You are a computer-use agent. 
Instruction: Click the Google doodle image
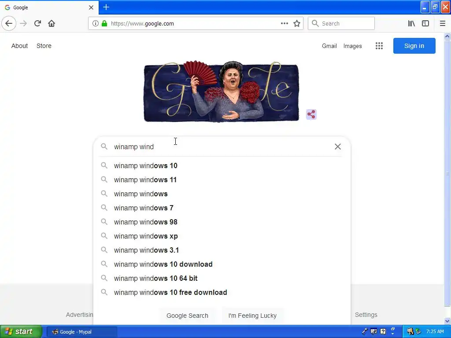click(x=222, y=92)
